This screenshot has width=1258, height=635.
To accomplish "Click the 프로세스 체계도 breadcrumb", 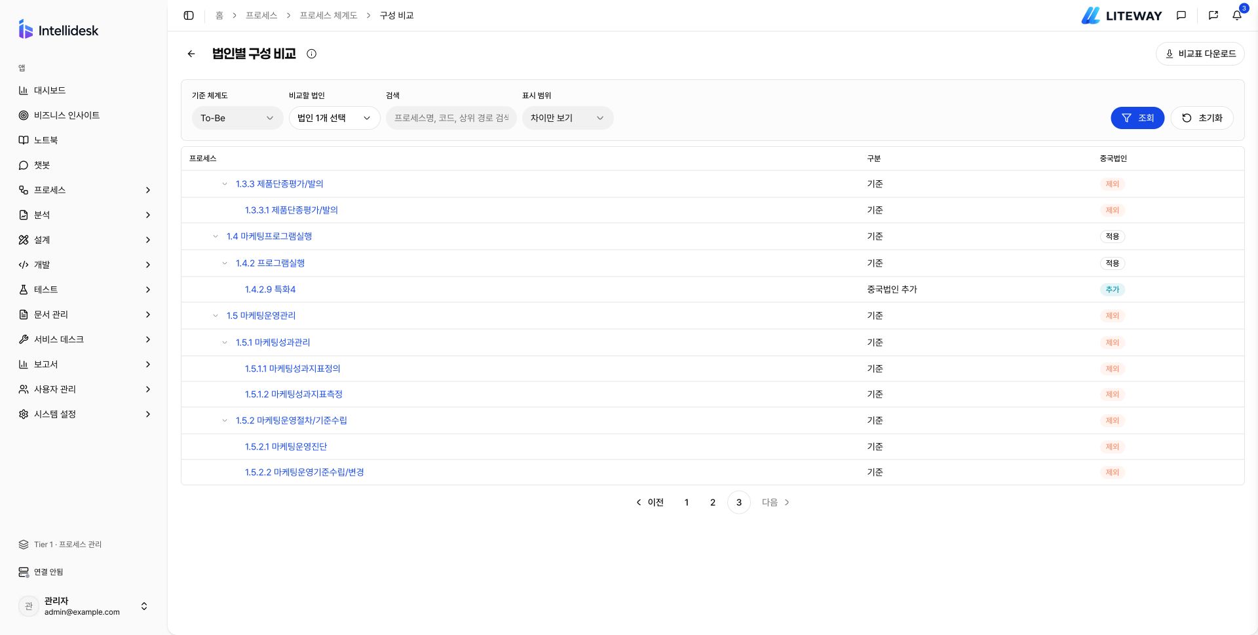I will tap(328, 15).
